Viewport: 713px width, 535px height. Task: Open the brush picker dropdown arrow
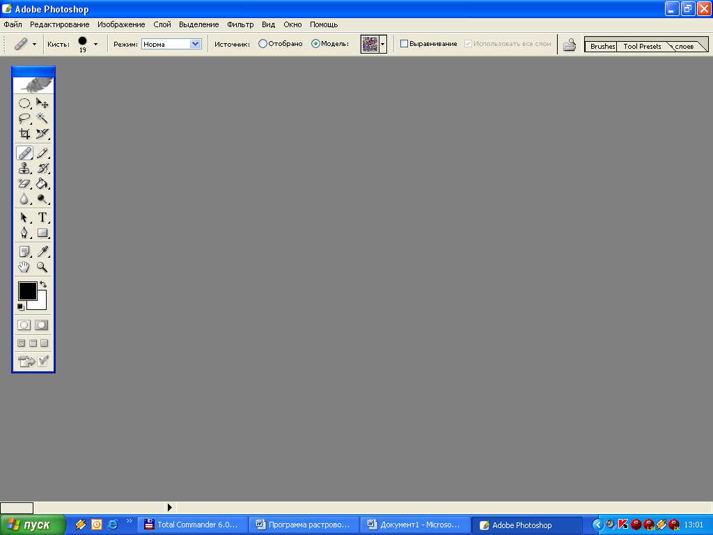(95, 44)
